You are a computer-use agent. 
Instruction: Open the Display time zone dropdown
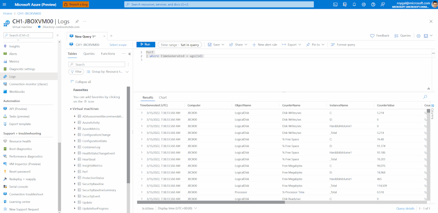coord(178,208)
